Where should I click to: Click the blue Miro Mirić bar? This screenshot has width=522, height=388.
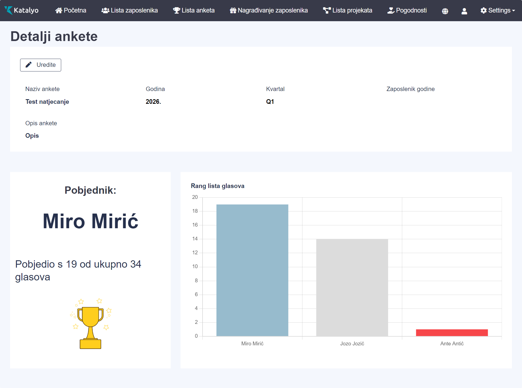(x=252, y=270)
